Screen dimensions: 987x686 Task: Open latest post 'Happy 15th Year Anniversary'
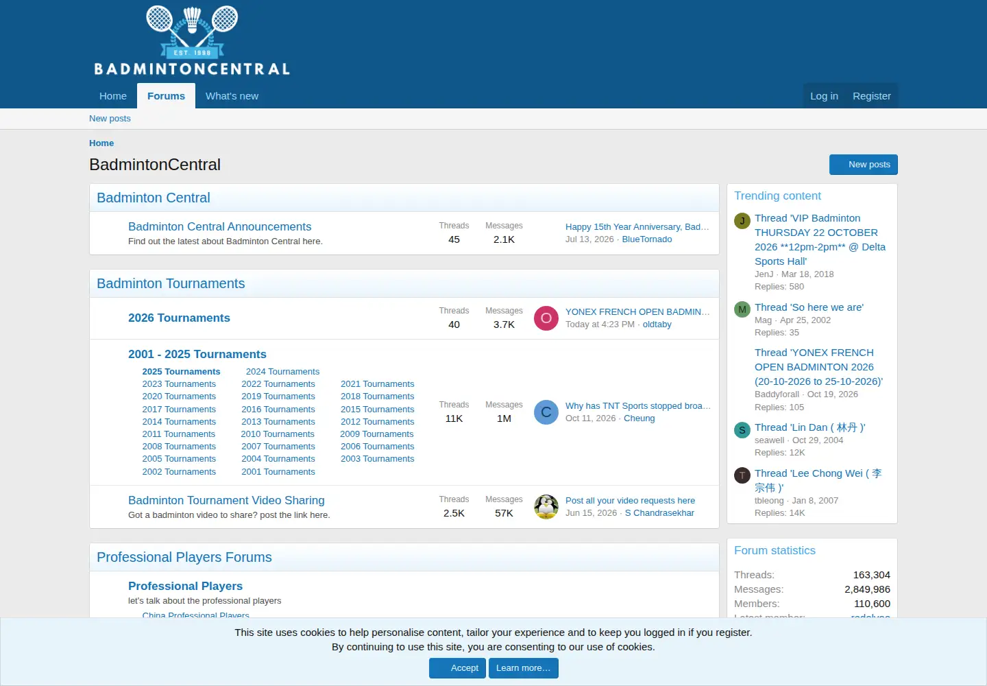click(637, 227)
